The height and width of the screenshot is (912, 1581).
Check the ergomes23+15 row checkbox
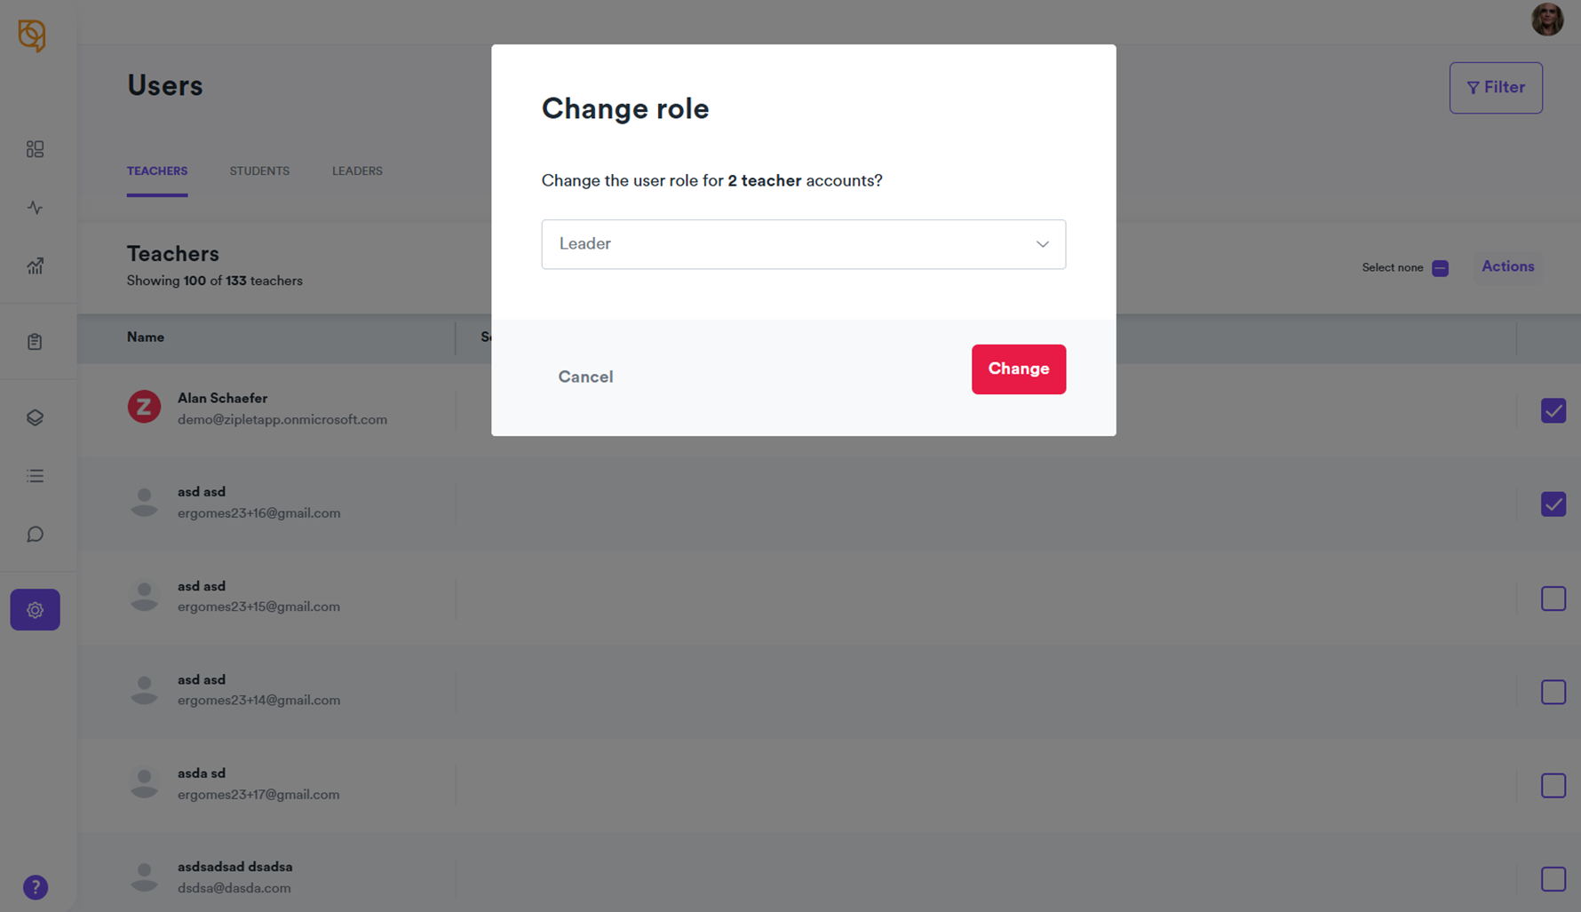1553,599
